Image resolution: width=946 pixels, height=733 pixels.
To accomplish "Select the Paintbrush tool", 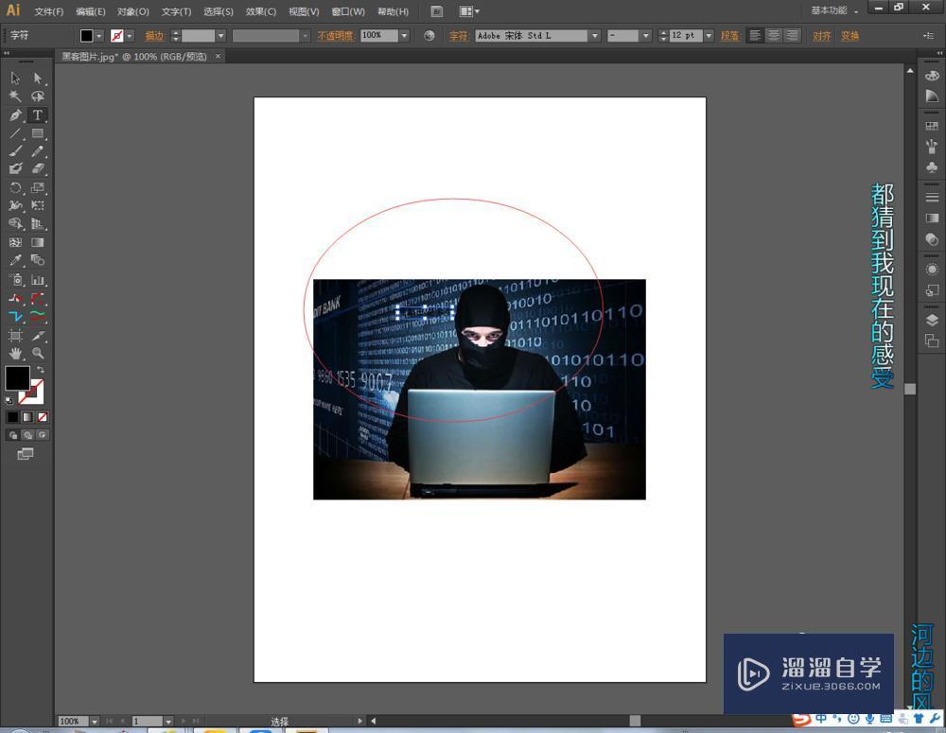I will (16, 151).
